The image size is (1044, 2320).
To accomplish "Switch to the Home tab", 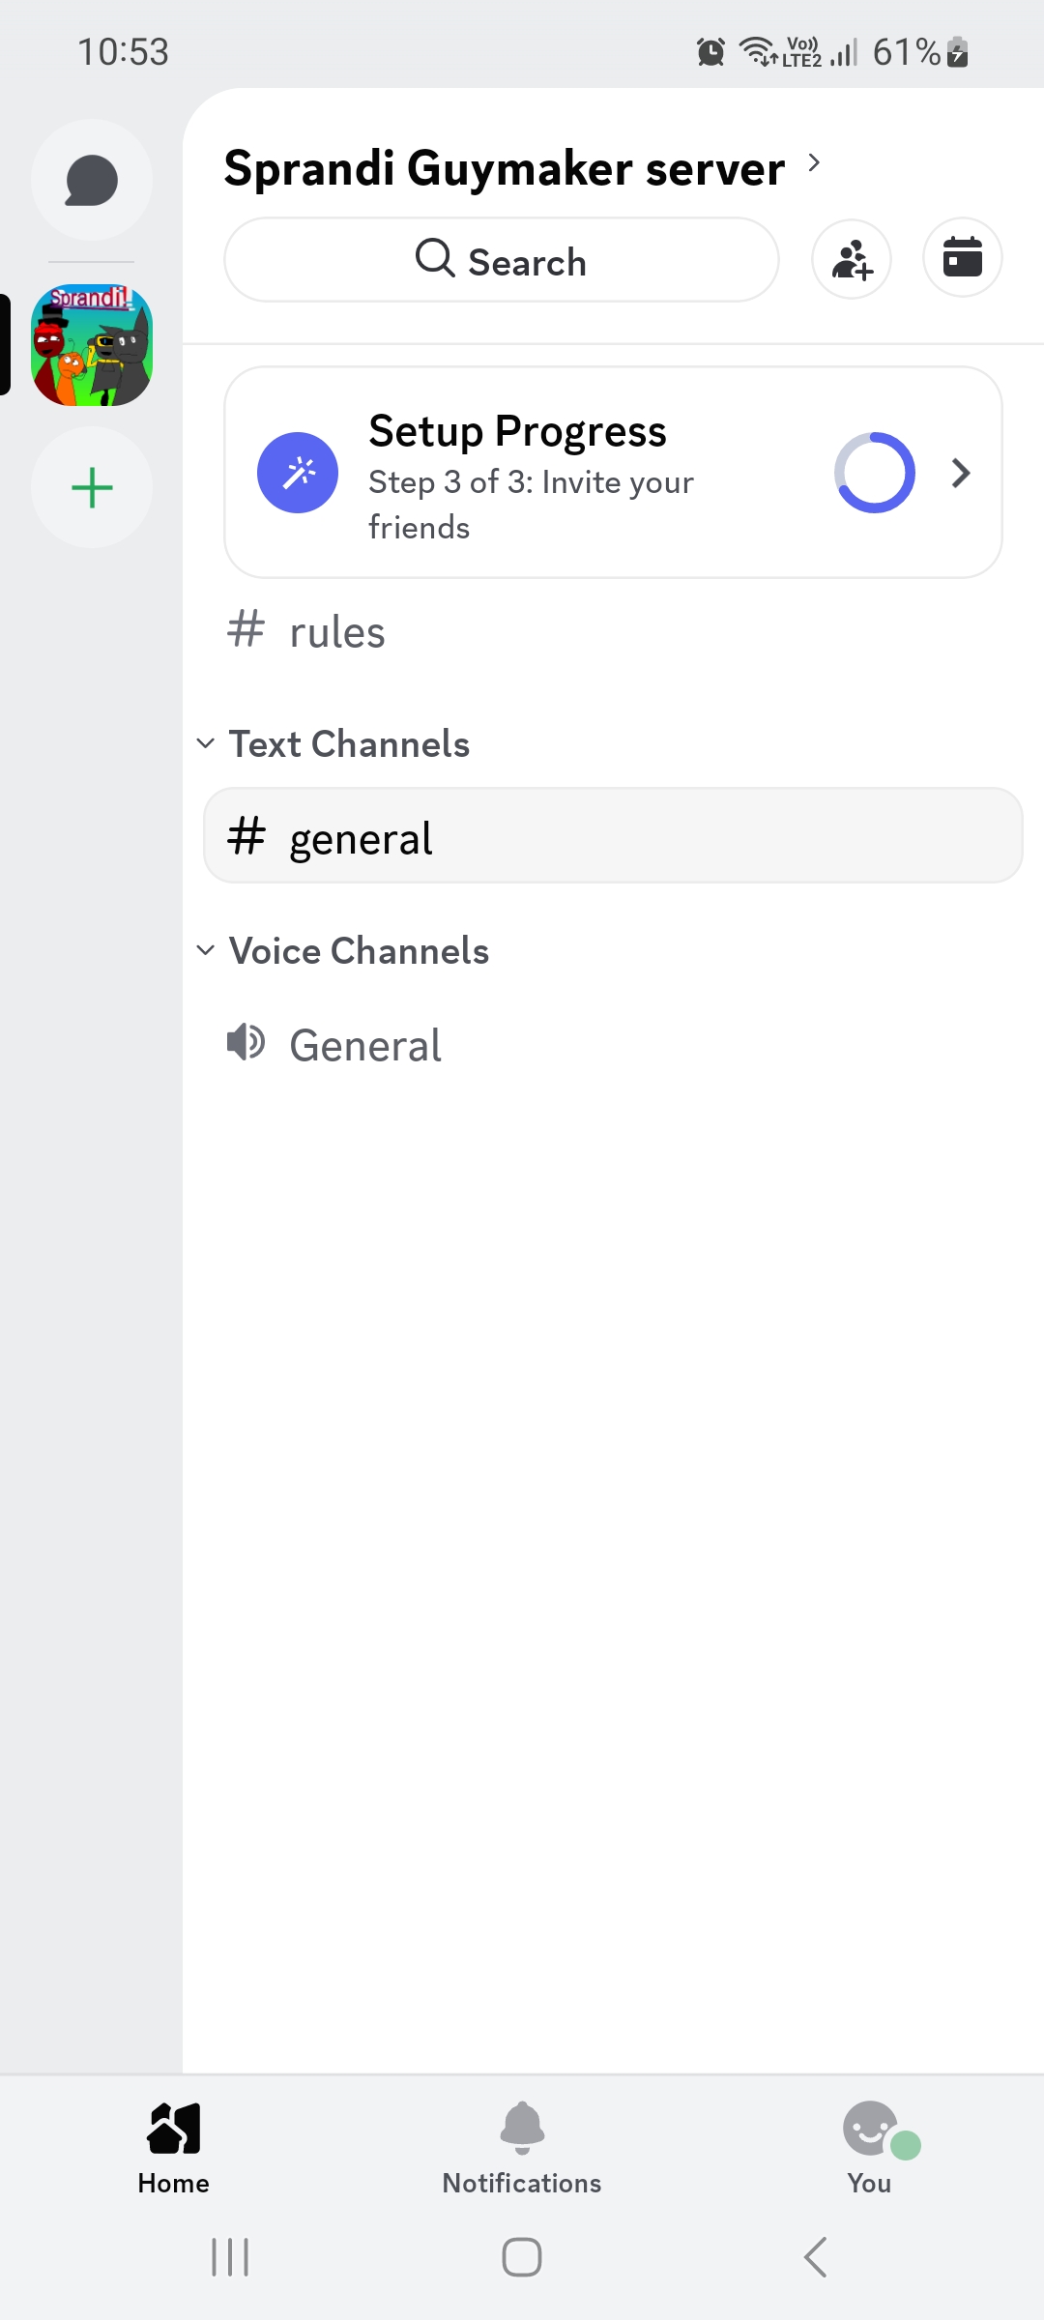I will click(x=174, y=2144).
